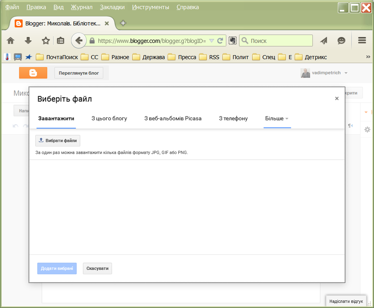The width and height of the screenshot is (374, 308).
Task: Select the Blogger: Миколаїв browser tab
Action: [62, 23]
